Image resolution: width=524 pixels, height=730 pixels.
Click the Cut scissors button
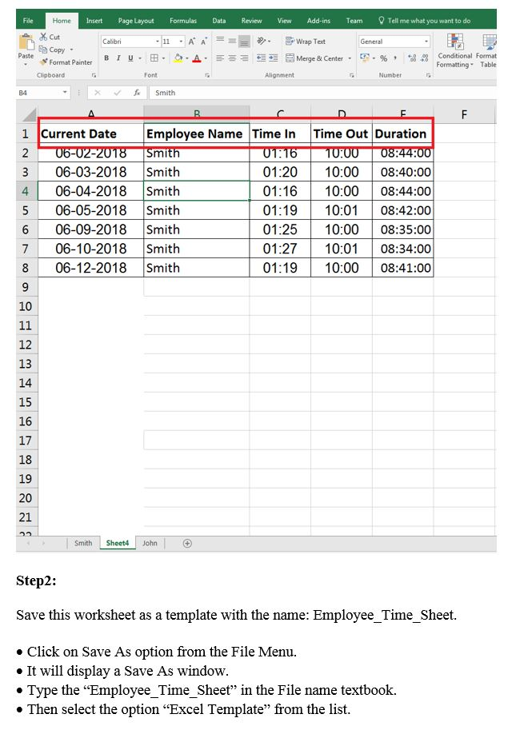(50, 37)
